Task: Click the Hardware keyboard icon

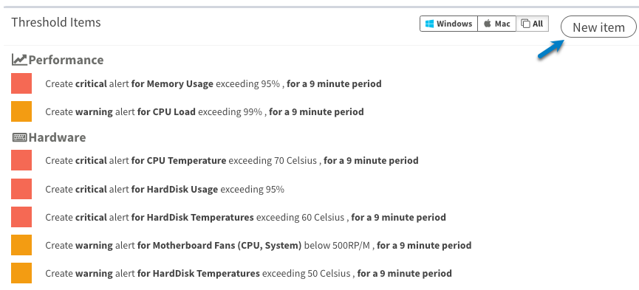Action: (x=19, y=137)
